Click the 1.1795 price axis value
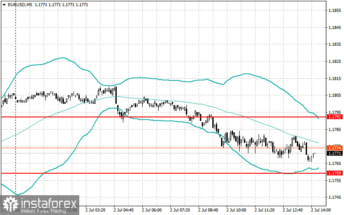Viewport: 344px width, 215px height. click(x=335, y=112)
